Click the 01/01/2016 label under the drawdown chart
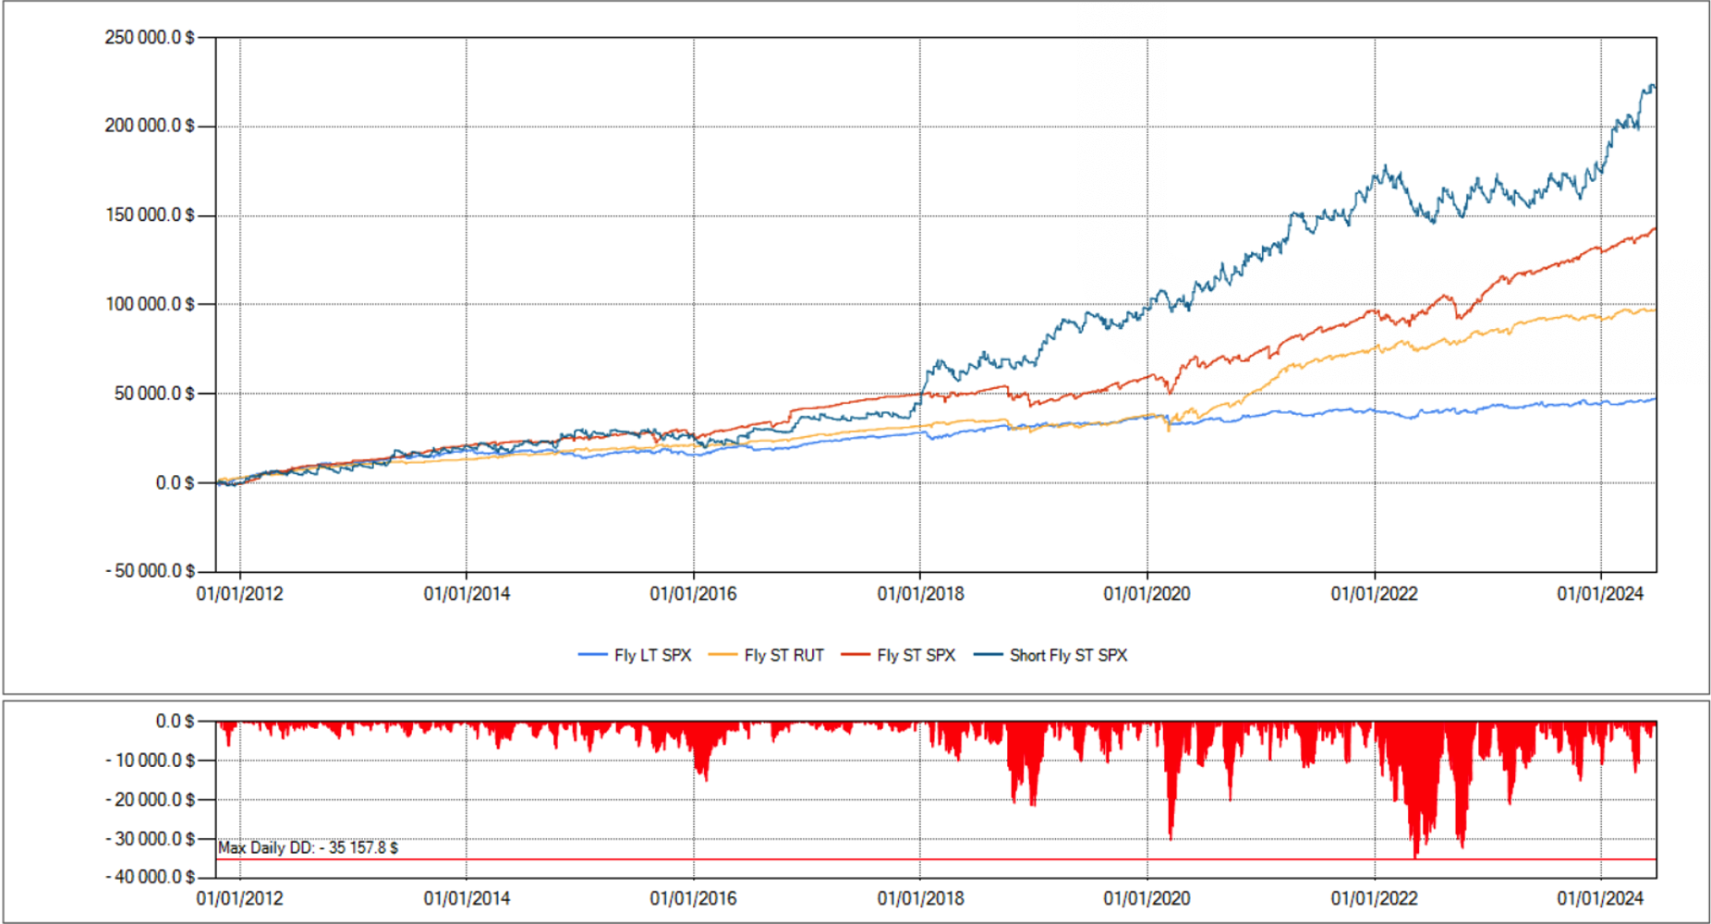The image size is (1711, 924). pyautogui.click(x=694, y=898)
